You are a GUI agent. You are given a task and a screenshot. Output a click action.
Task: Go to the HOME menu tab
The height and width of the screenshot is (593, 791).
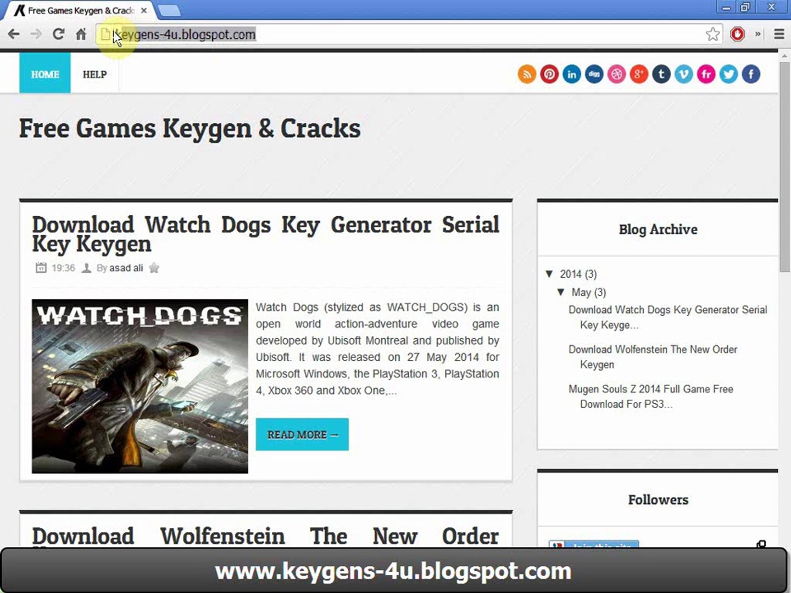(x=45, y=73)
